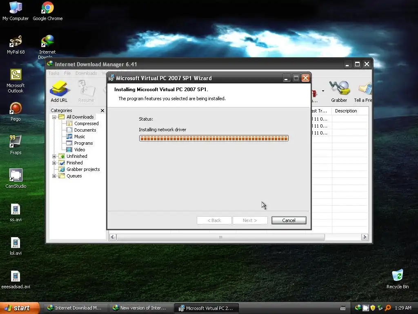Click the Add URL toolbar icon in IDM

pos(59,92)
